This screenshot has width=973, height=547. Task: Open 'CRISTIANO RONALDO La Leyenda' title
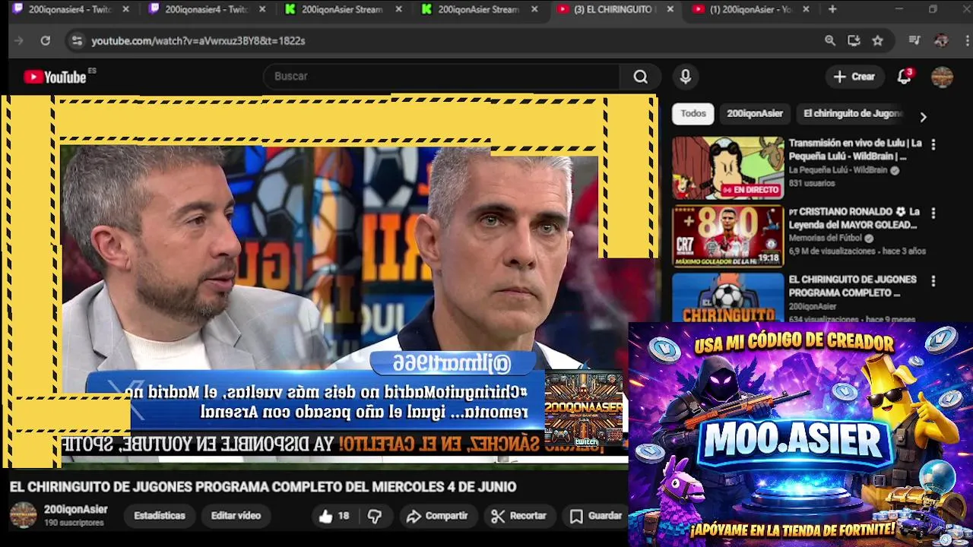(x=854, y=218)
